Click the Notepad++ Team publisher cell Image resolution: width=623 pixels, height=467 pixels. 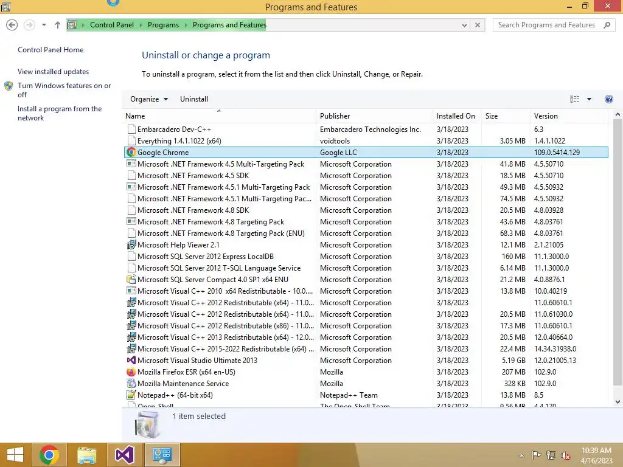point(349,395)
